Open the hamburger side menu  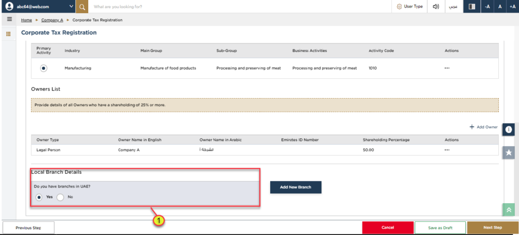(9, 20)
